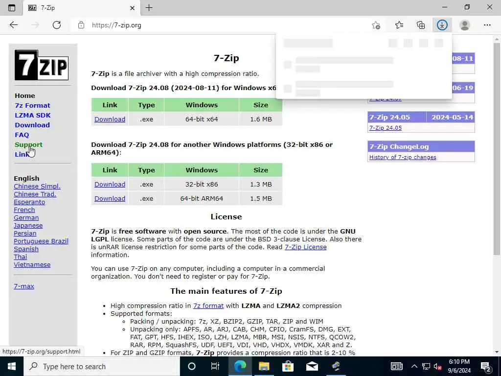Screen dimensions: 501x376
Task: Click the page vertical scrollbar thumb
Action: point(497,149)
